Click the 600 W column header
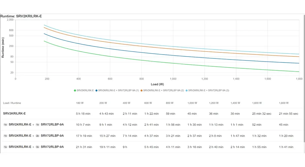 pyautogui.click(x=148, y=103)
